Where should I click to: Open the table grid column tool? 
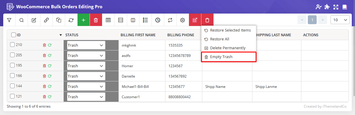(x=108, y=20)
